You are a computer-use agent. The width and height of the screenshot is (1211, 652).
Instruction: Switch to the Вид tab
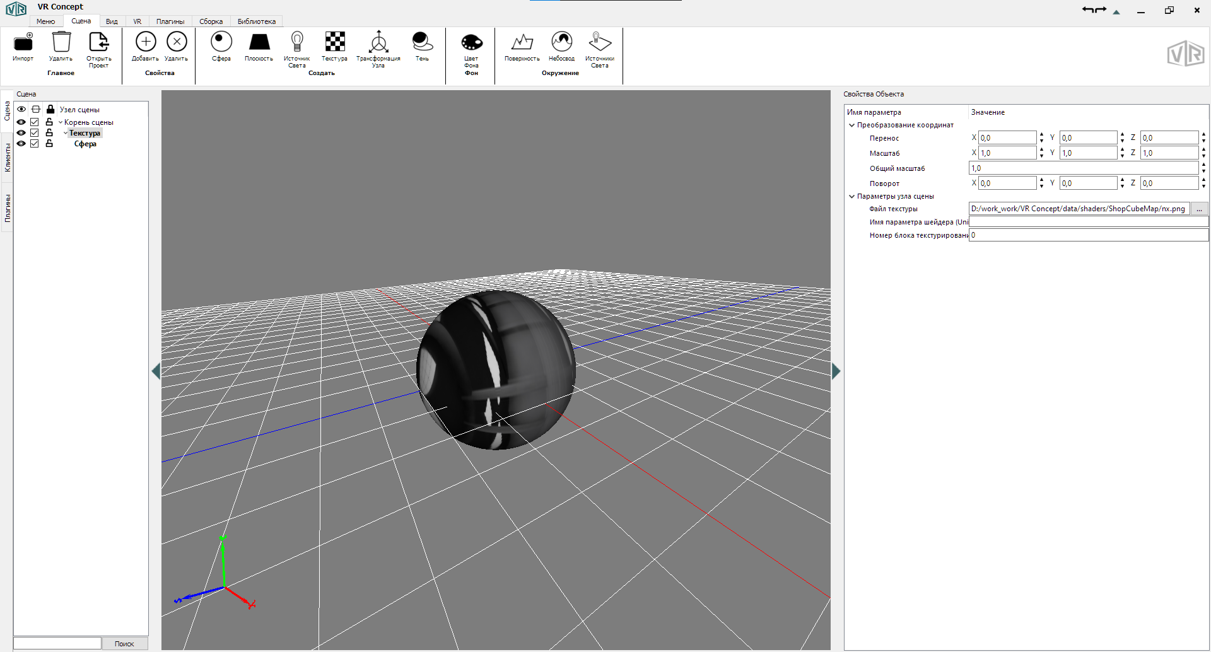112,21
